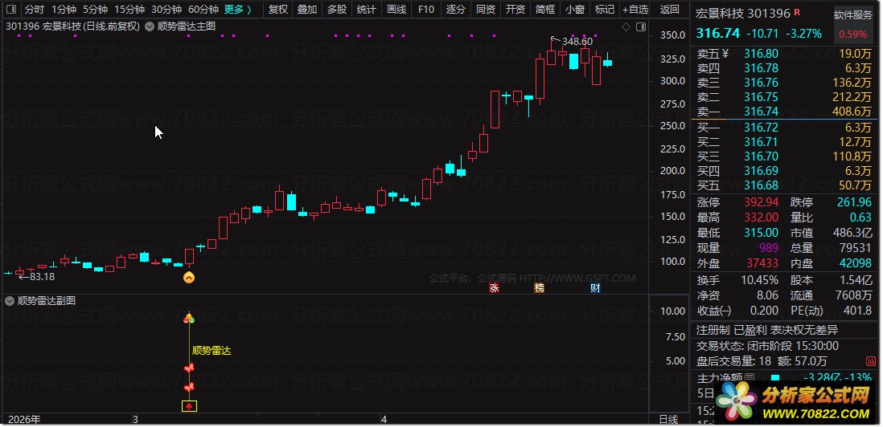The width and height of the screenshot is (883, 427).
Task: Toggle the left sidebar panel icon
Action: 10,10
